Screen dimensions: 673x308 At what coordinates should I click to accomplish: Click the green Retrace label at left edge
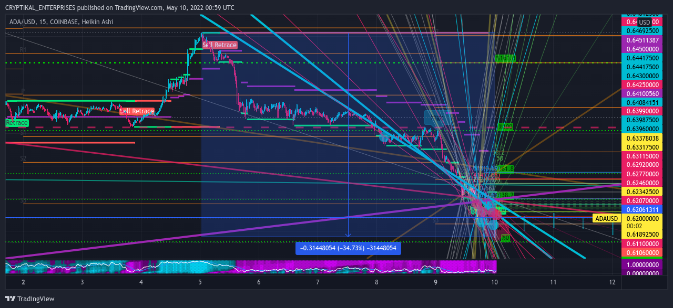16,123
